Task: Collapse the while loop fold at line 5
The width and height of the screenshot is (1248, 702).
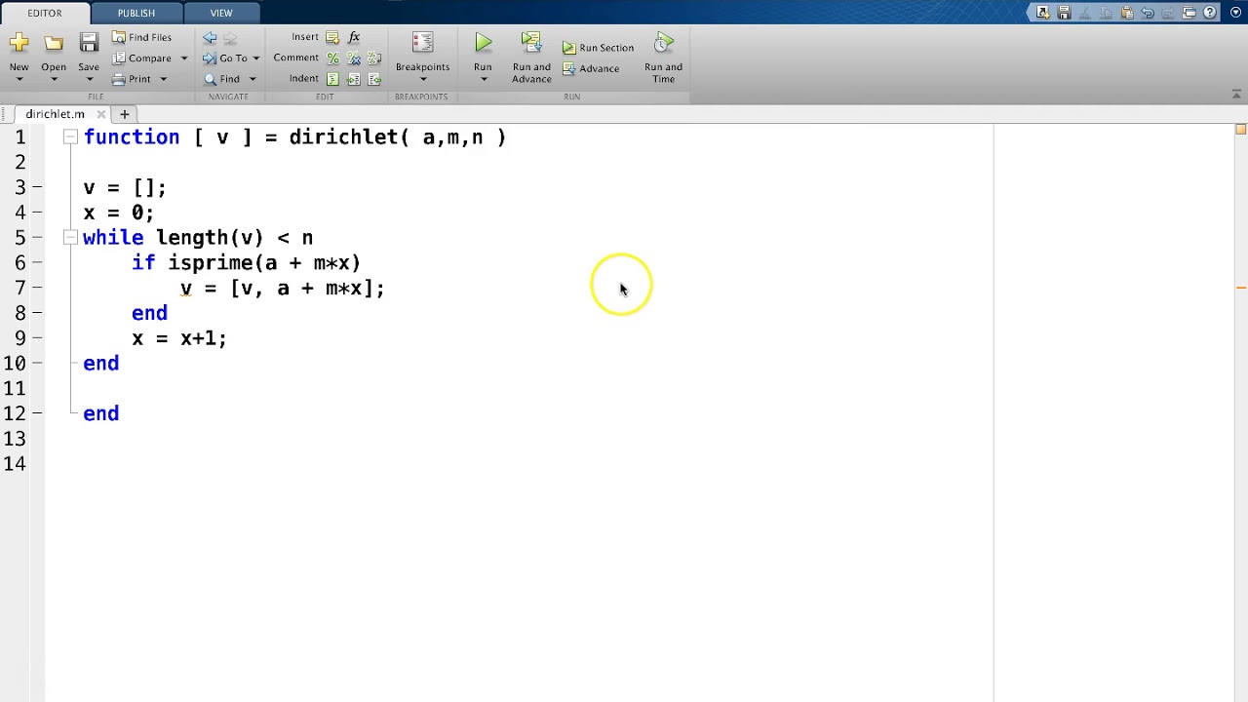Action: click(70, 237)
